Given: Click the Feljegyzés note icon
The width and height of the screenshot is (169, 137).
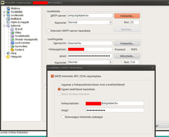Looking at the screenshot, I should click(x=8, y=57).
